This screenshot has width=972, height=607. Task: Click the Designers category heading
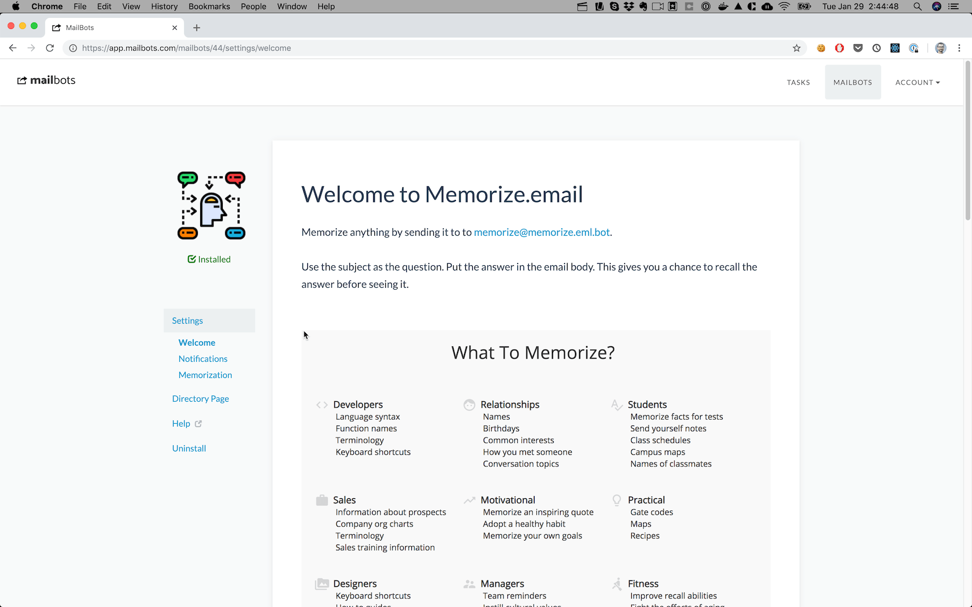(x=355, y=584)
